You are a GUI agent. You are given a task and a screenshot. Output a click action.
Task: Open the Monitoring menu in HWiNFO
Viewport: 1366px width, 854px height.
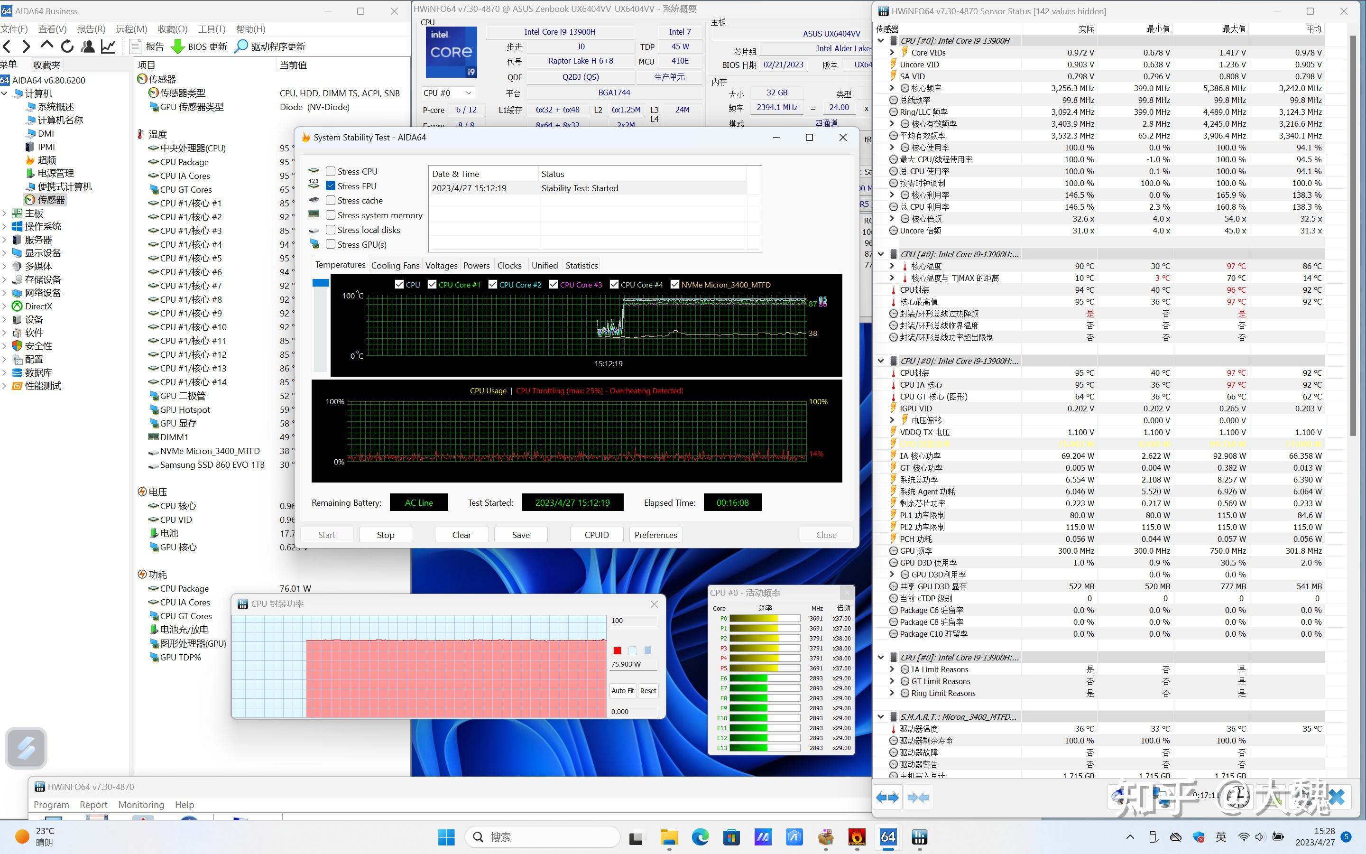point(140,804)
